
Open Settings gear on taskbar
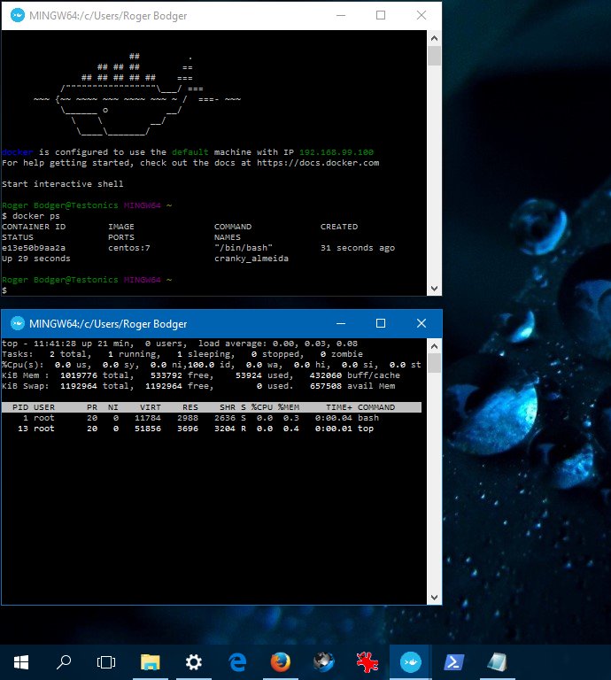193,662
